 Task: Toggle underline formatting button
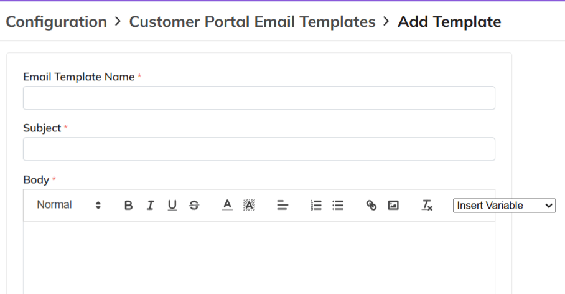(x=172, y=206)
